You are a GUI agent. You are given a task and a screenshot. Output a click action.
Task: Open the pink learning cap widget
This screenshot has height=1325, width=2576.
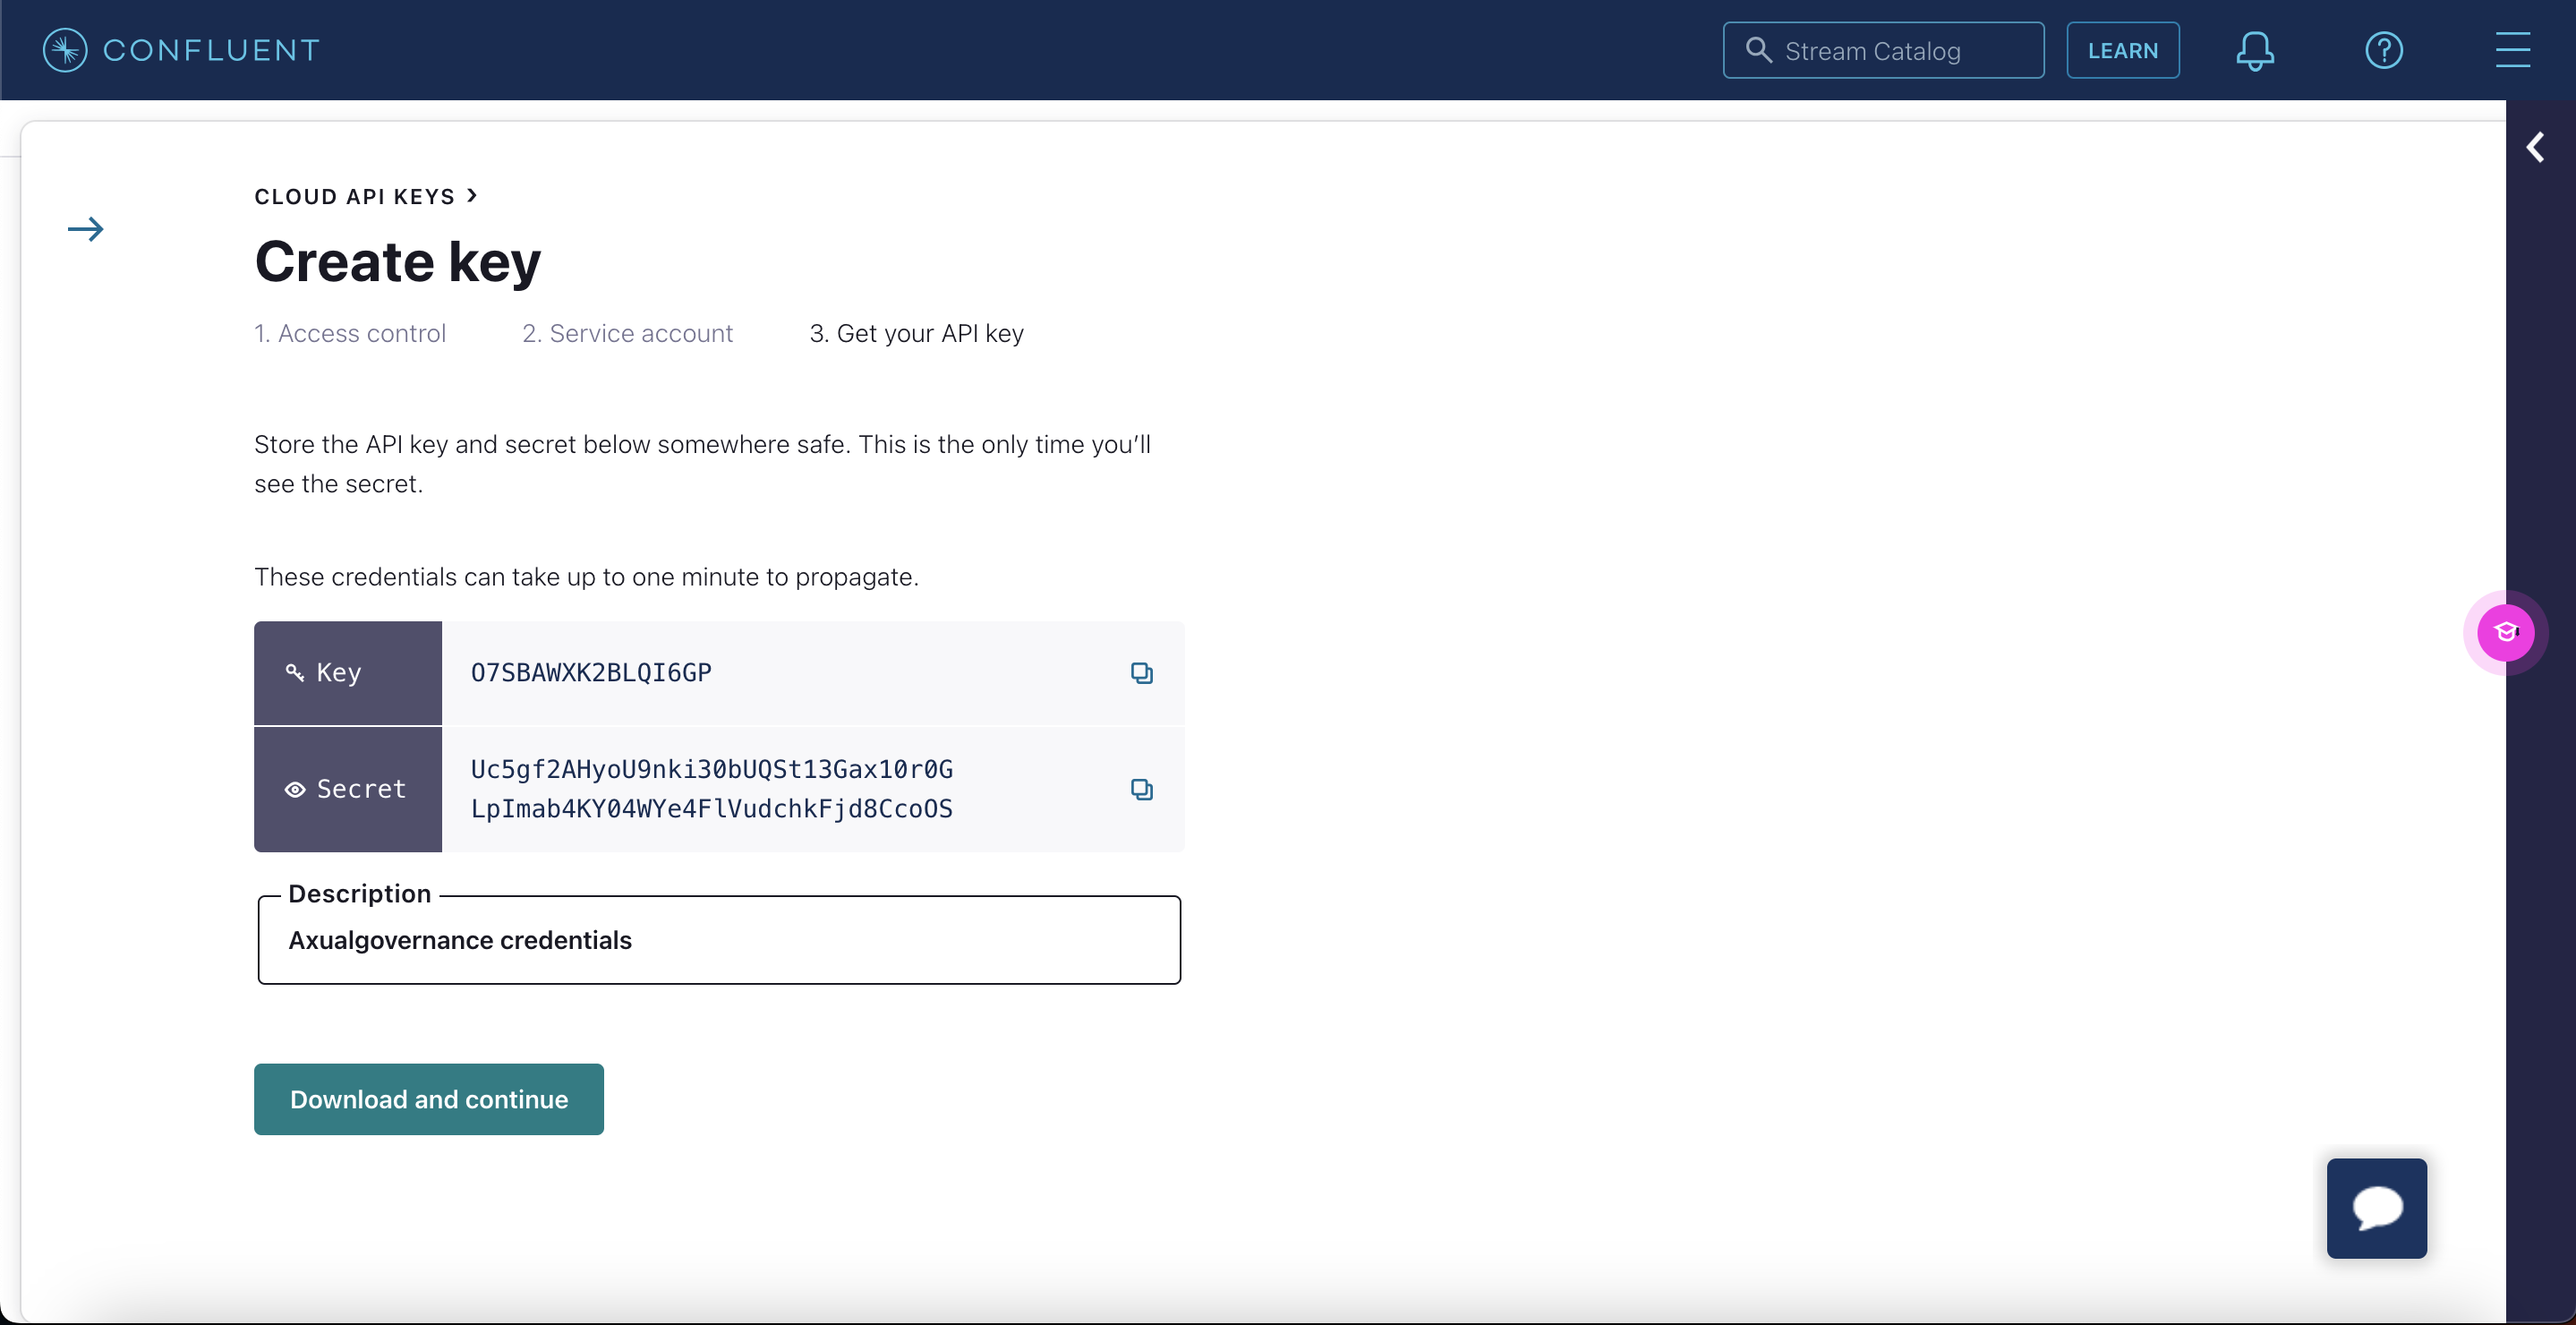(2505, 632)
